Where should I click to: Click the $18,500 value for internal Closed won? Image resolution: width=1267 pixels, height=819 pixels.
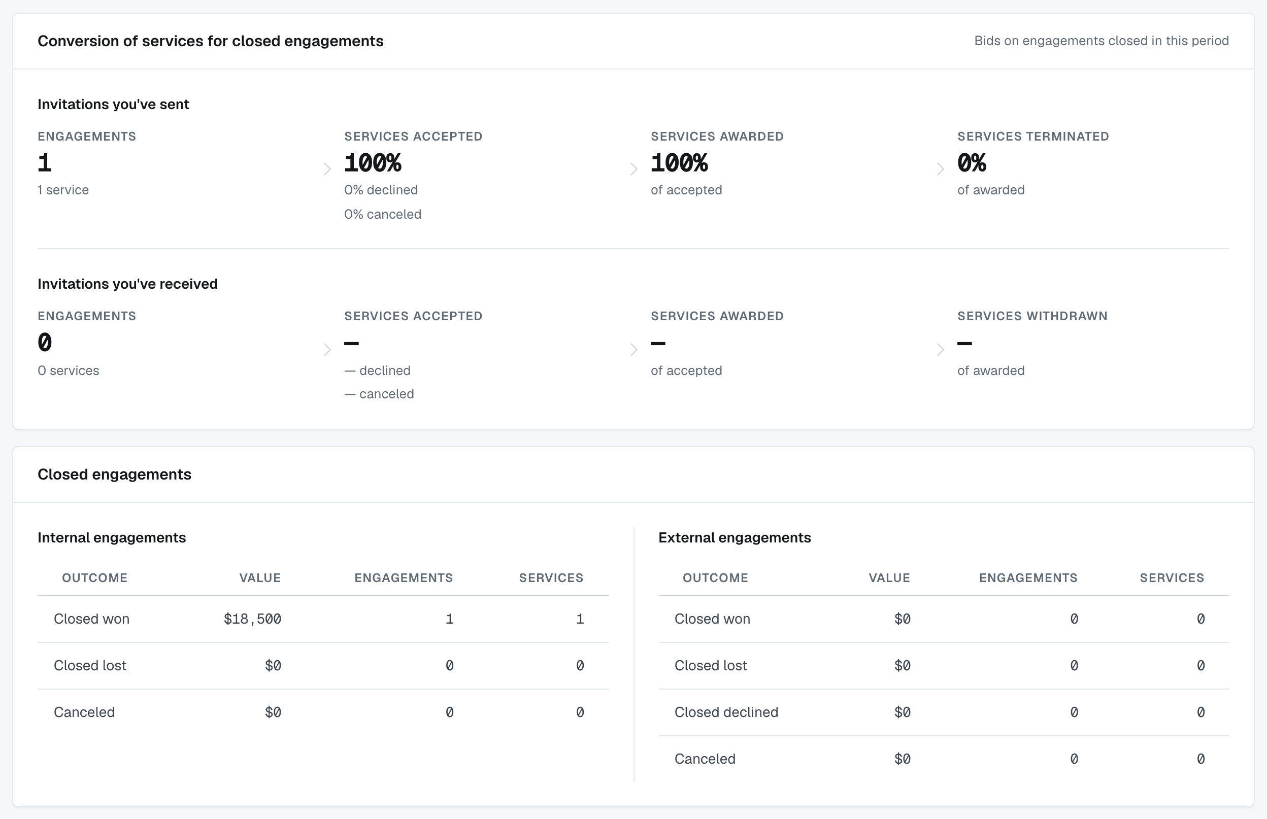pos(252,619)
